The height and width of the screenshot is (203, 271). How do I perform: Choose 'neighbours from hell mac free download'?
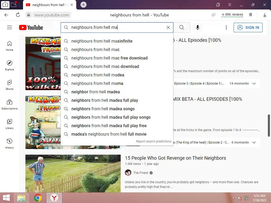tap(117, 58)
